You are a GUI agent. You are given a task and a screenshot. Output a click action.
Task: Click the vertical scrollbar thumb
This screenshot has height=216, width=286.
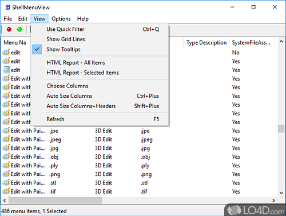[x=281, y=129]
